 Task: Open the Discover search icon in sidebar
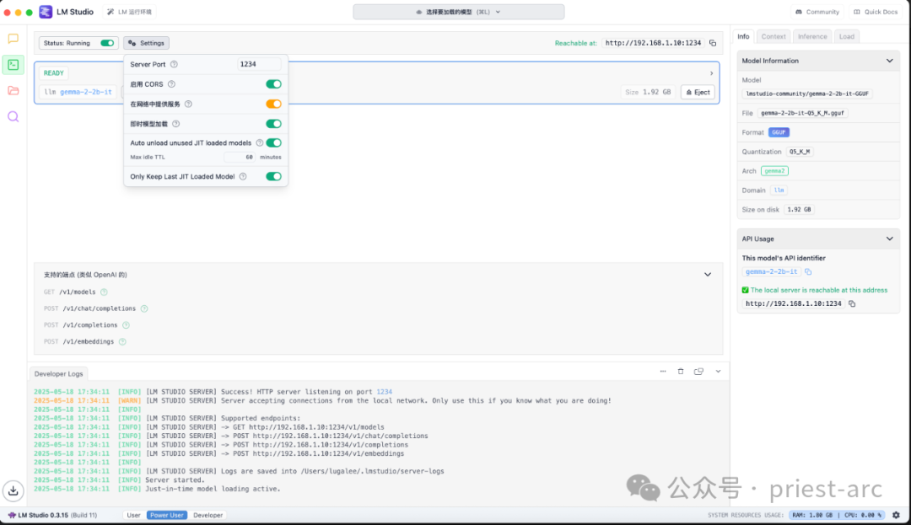(13, 117)
